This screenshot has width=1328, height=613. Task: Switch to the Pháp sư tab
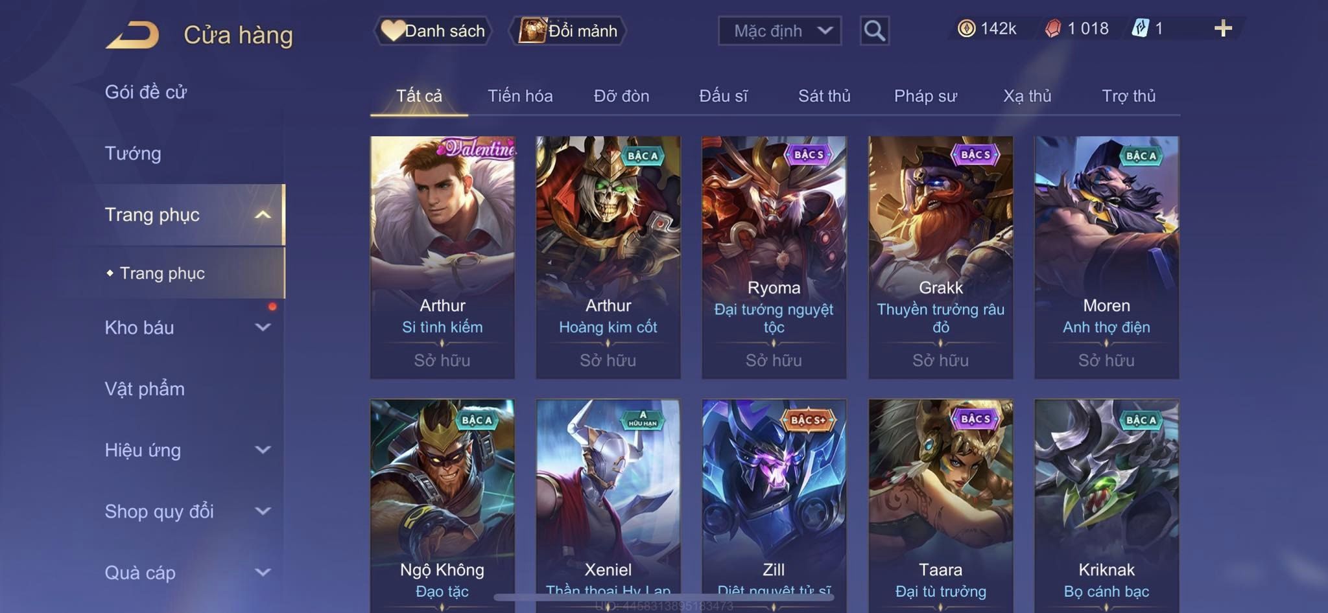pos(925,96)
